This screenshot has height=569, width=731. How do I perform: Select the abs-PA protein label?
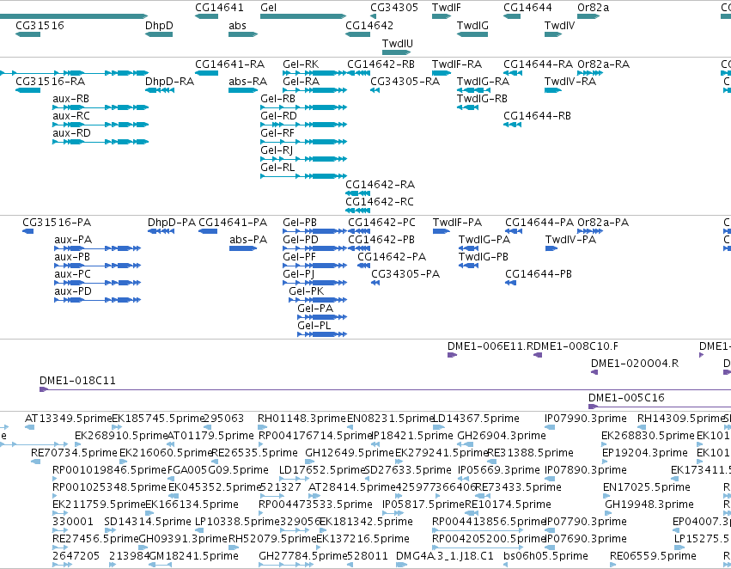[x=248, y=239]
